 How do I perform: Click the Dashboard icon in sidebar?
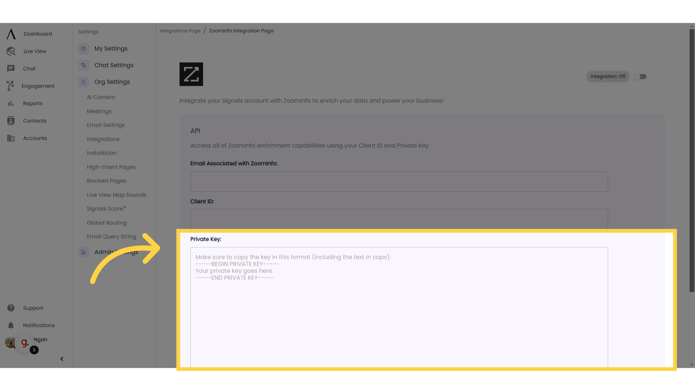(11, 34)
